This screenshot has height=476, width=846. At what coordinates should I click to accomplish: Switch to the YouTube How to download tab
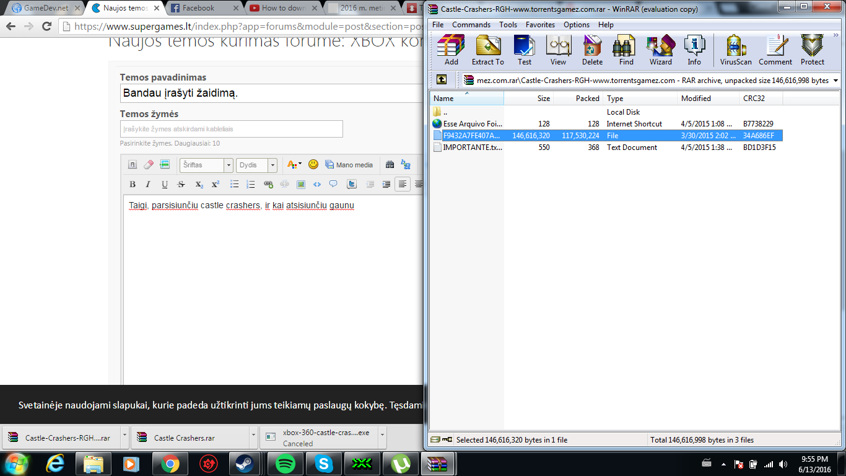(x=282, y=8)
